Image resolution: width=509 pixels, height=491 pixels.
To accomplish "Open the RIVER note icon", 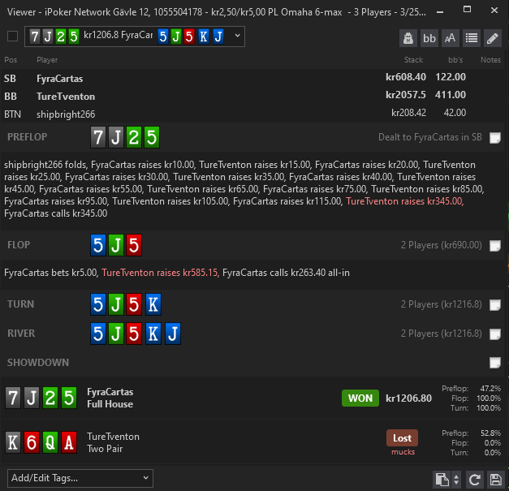I will click(x=494, y=334).
